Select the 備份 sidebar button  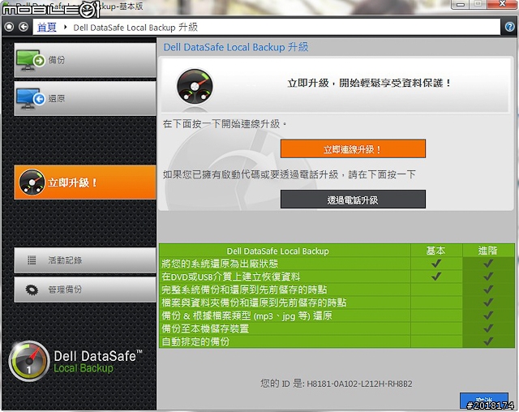[85, 60]
